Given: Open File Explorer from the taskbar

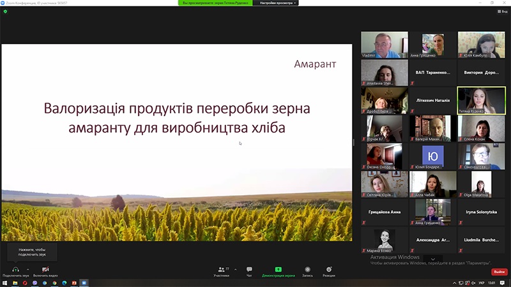Looking at the screenshot, I should (15, 283).
